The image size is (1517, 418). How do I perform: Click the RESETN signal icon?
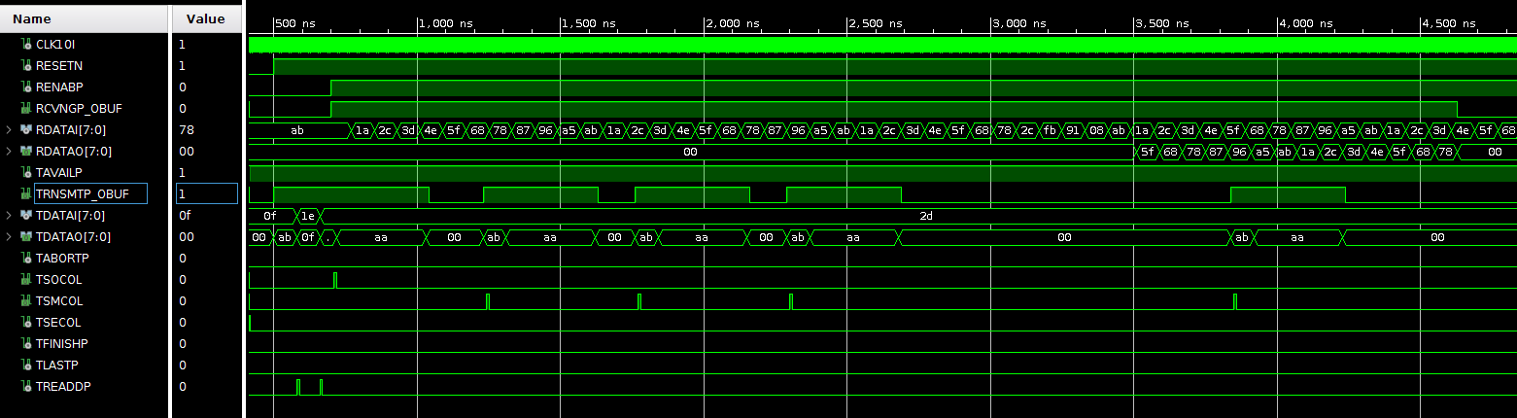click(x=26, y=66)
